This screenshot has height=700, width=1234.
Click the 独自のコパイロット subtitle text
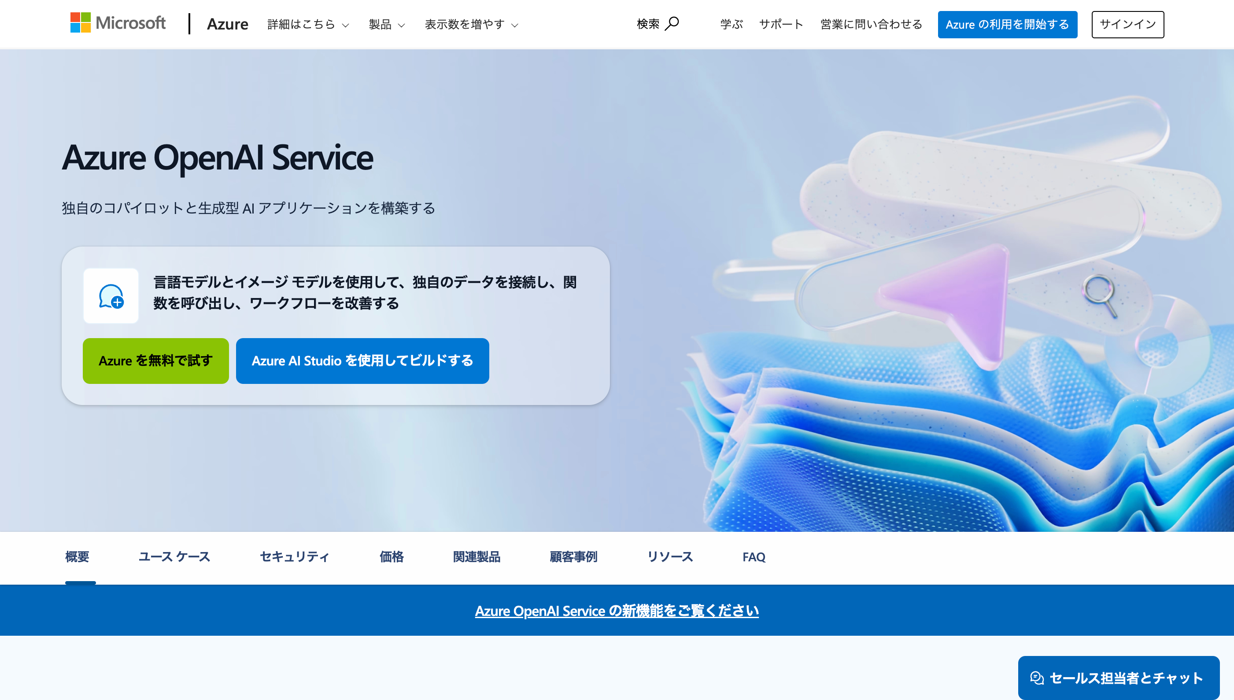[248, 208]
